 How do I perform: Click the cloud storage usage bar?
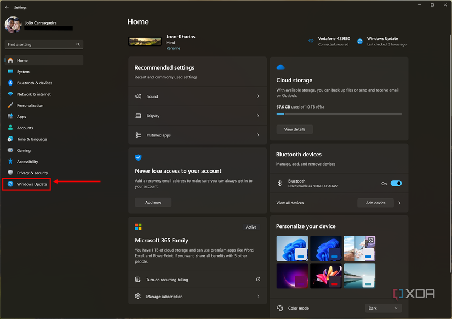[339, 114]
